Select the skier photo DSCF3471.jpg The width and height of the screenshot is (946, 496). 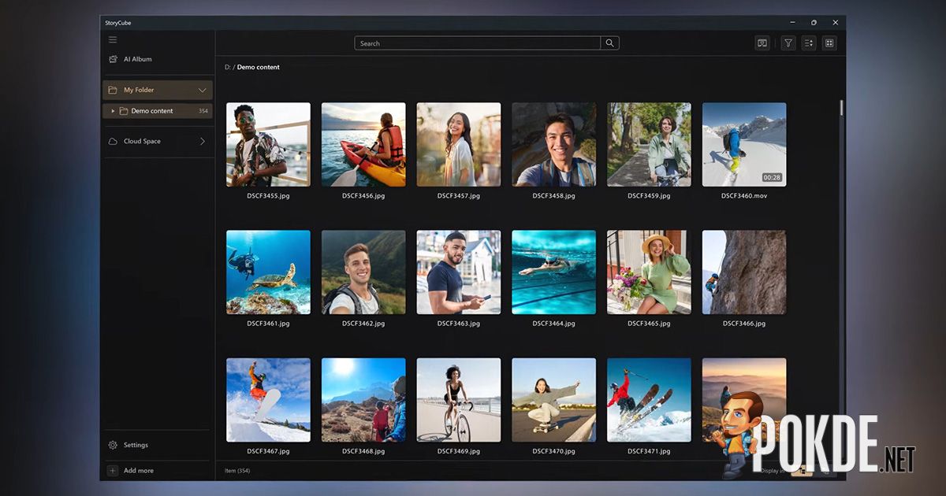coord(649,400)
